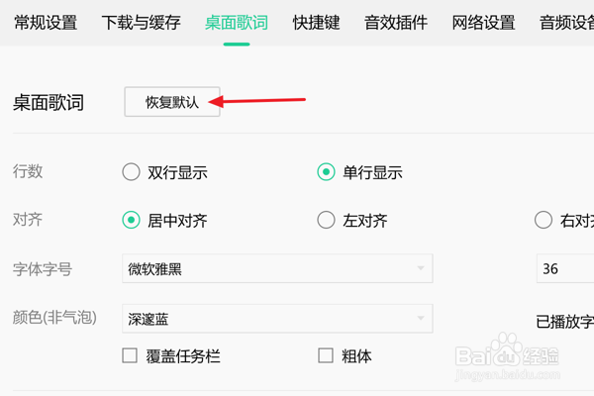Click the arrow of the font name dropdown

tap(421, 268)
